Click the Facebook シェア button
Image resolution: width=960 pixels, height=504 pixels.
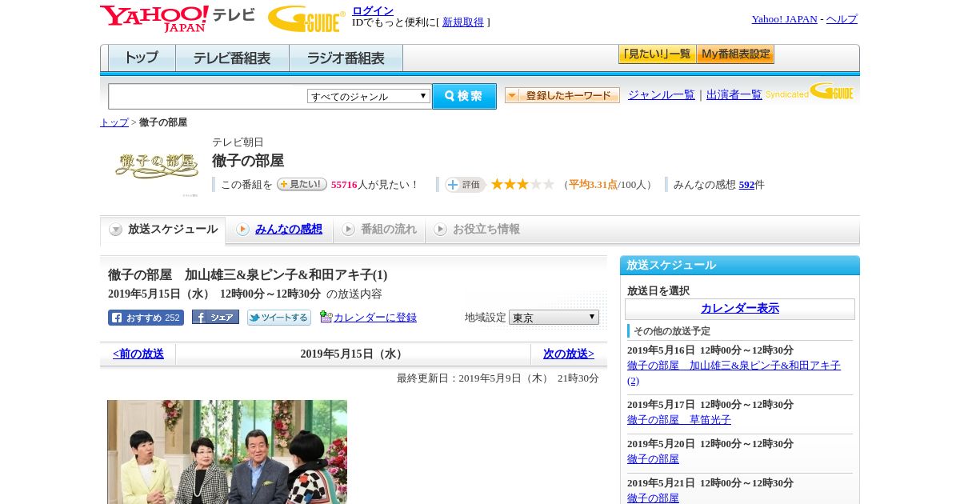tap(215, 318)
